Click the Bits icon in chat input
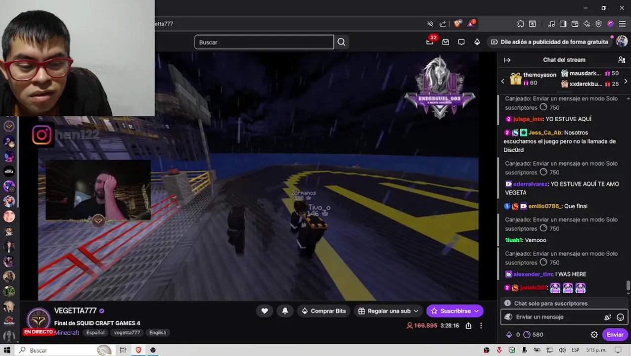This screenshot has width=631, height=356. [608, 317]
